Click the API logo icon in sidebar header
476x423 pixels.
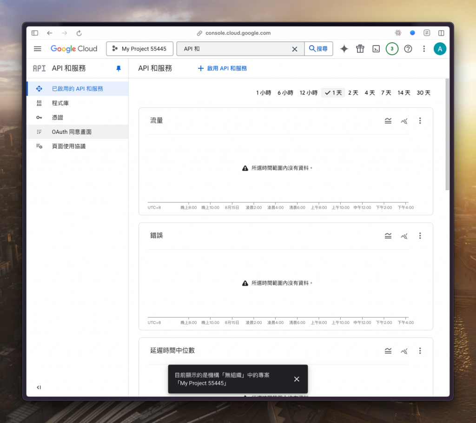click(x=39, y=68)
